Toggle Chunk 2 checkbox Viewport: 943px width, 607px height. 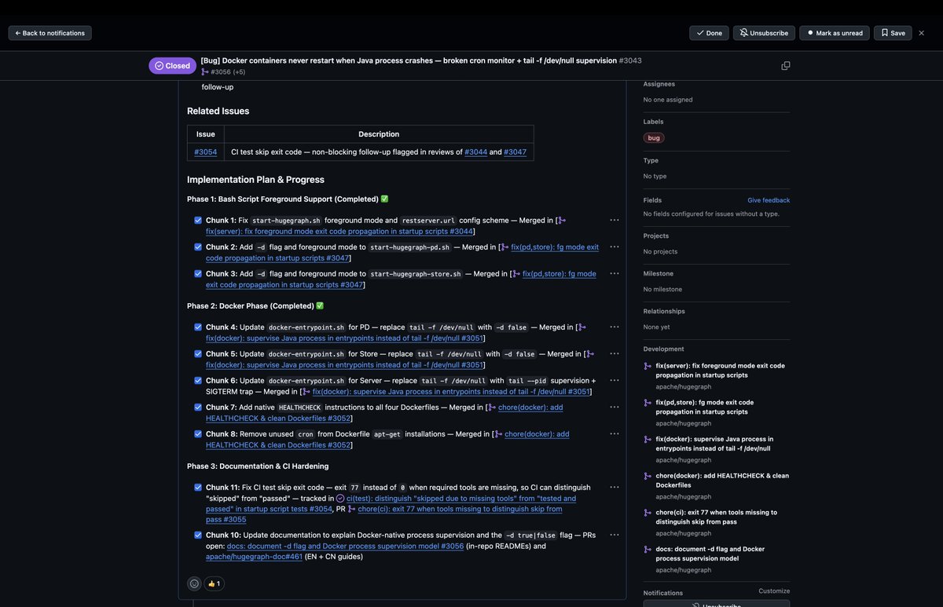[x=198, y=247]
